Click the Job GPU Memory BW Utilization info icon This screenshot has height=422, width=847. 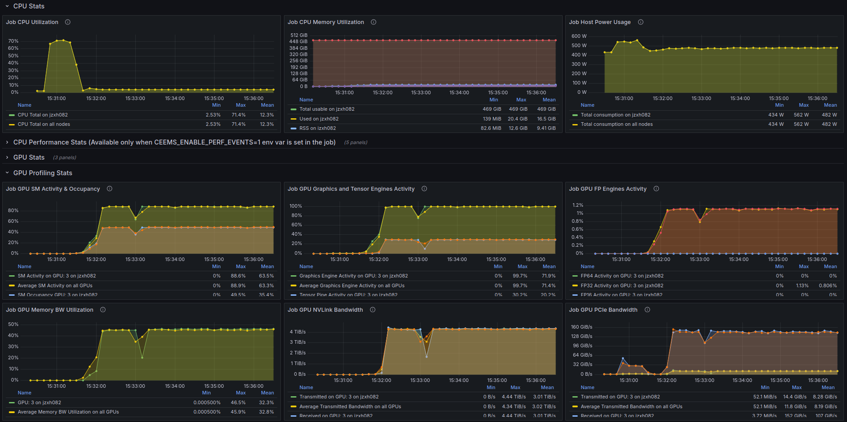point(103,309)
